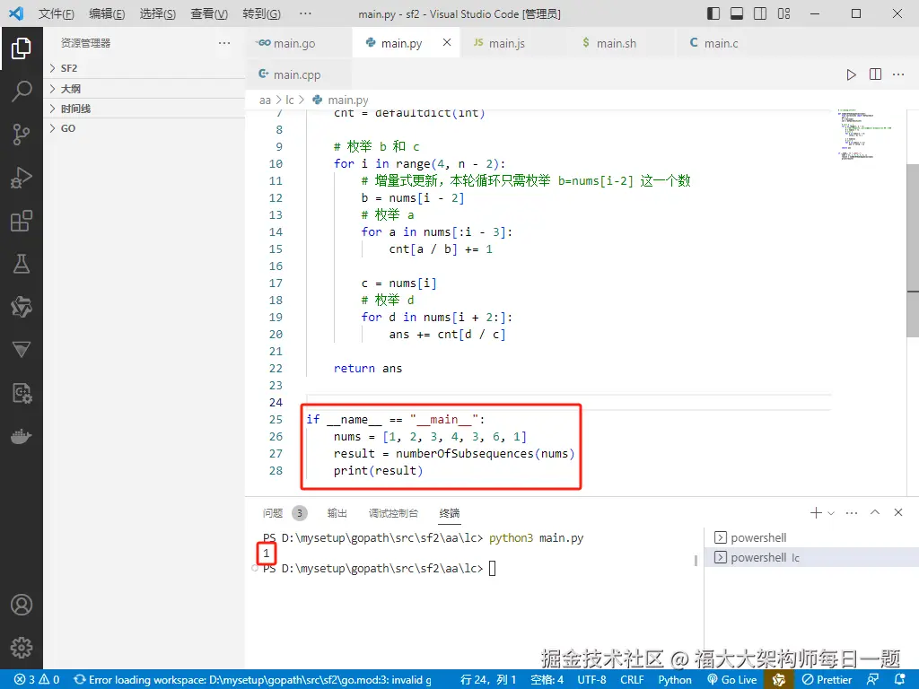Select language mode Python
This screenshot has height=689, width=919.
[675, 680]
